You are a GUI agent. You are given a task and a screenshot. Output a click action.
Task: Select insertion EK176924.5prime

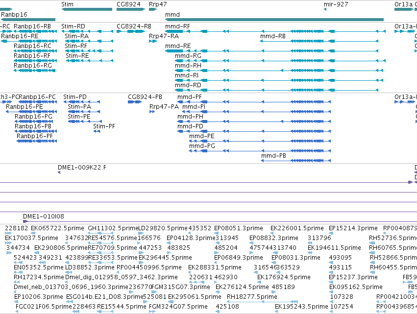tap(259, 282)
